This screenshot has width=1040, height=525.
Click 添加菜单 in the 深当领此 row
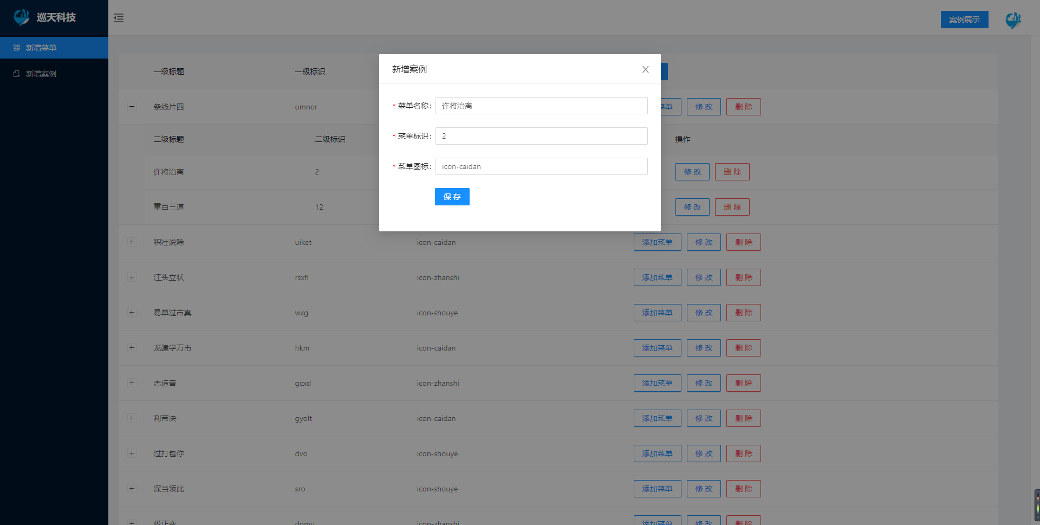[658, 489]
